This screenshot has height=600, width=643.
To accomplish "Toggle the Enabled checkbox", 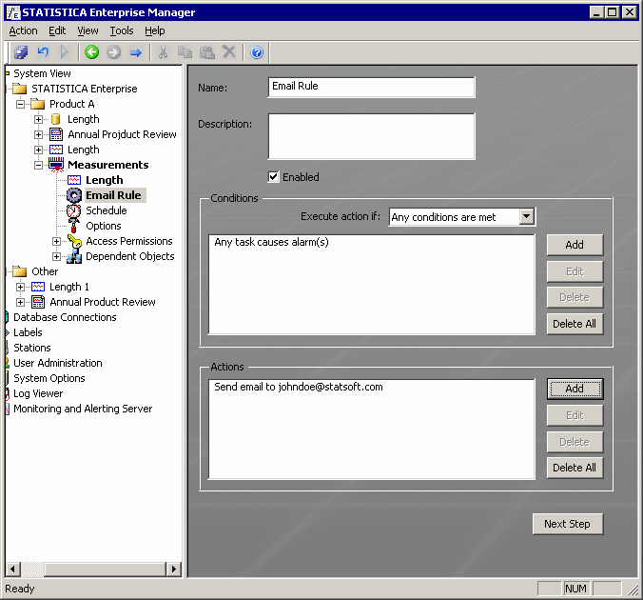I will point(273,177).
